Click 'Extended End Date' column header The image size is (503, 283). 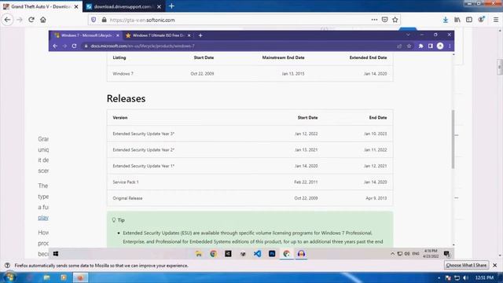tap(368, 57)
